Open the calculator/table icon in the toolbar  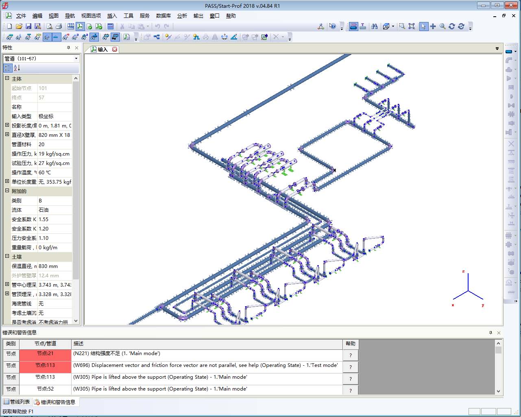pos(110,26)
